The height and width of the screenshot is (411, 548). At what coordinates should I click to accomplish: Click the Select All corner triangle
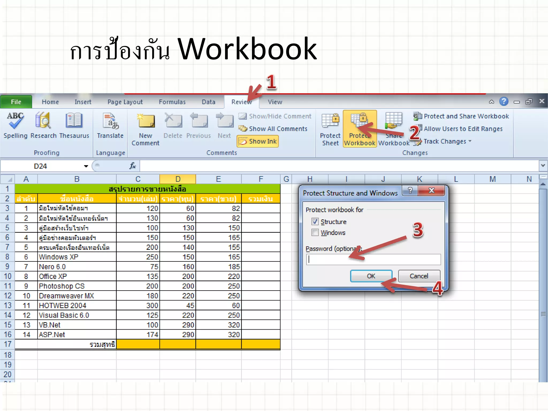pyautogui.click(x=7, y=179)
